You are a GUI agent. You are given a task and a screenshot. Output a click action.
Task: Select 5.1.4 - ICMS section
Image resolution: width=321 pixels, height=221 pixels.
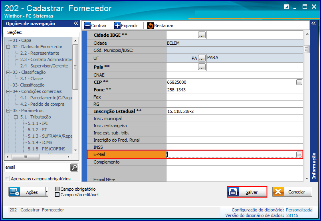(x=40, y=142)
